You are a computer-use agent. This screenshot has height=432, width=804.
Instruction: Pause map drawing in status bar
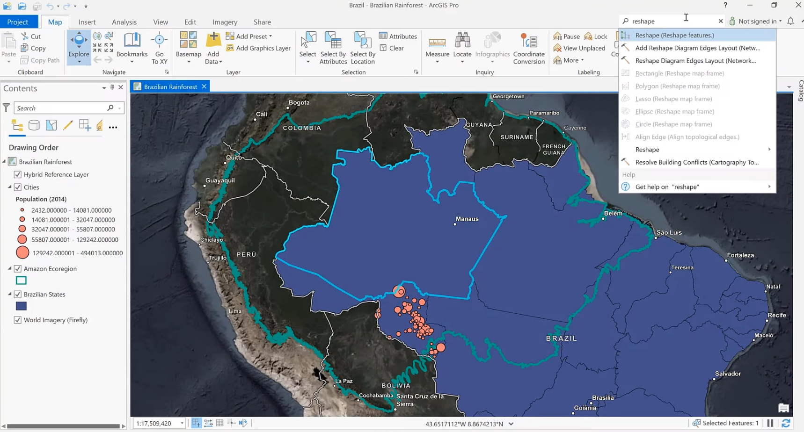tap(770, 424)
